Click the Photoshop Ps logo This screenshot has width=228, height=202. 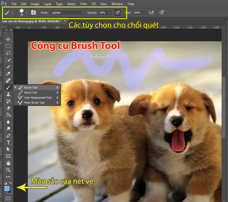tap(4, 3)
